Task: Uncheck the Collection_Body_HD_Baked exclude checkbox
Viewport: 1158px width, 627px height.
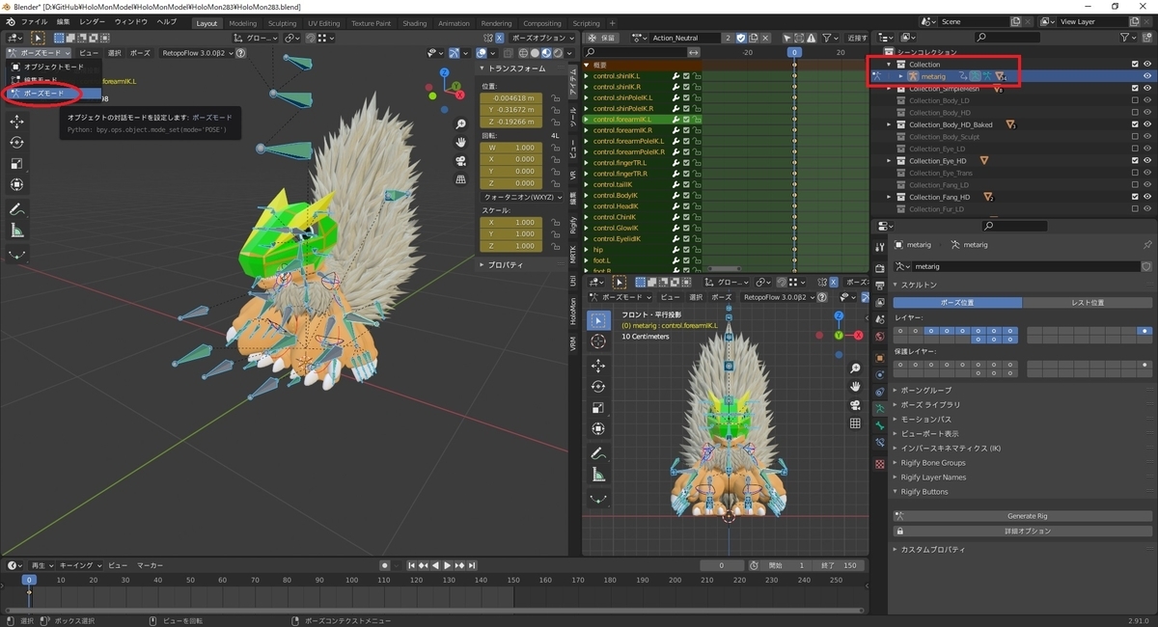Action: tap(1135, 124)
